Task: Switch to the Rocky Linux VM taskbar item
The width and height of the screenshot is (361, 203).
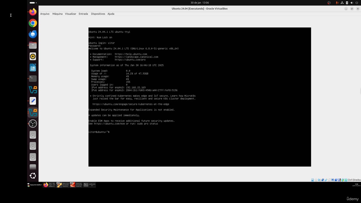Action: [76, 185]
